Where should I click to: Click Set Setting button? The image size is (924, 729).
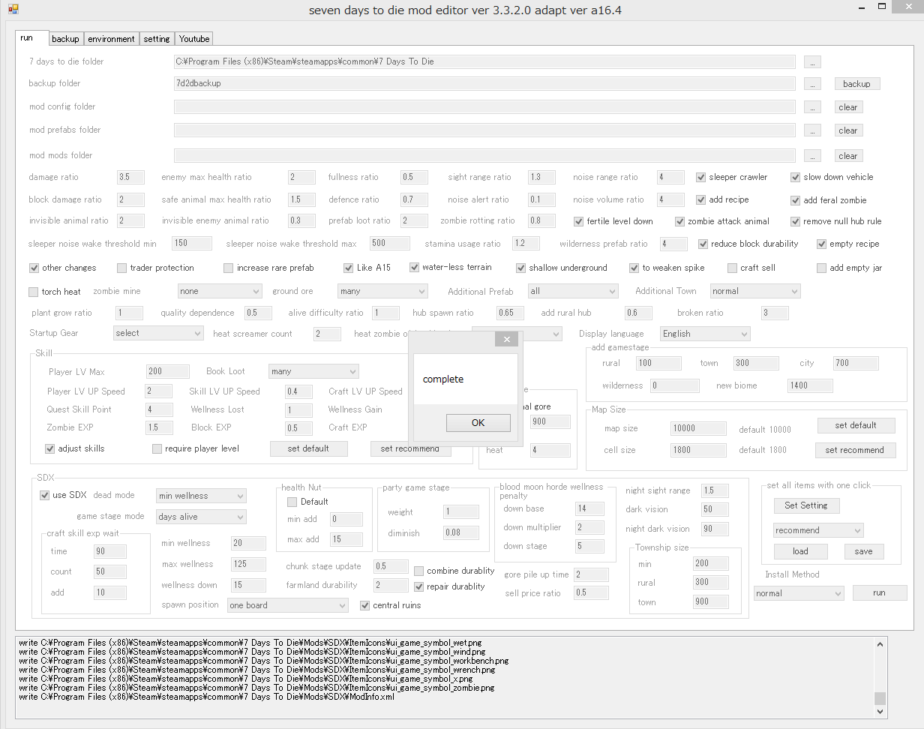[x=806, y=505]
